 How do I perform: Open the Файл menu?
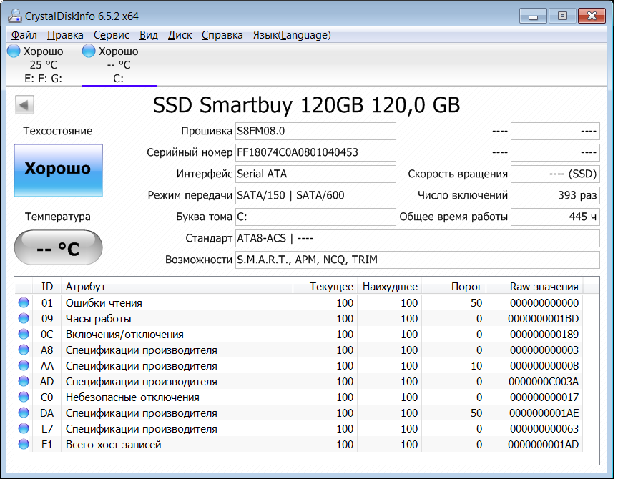[x=24, y=35]
